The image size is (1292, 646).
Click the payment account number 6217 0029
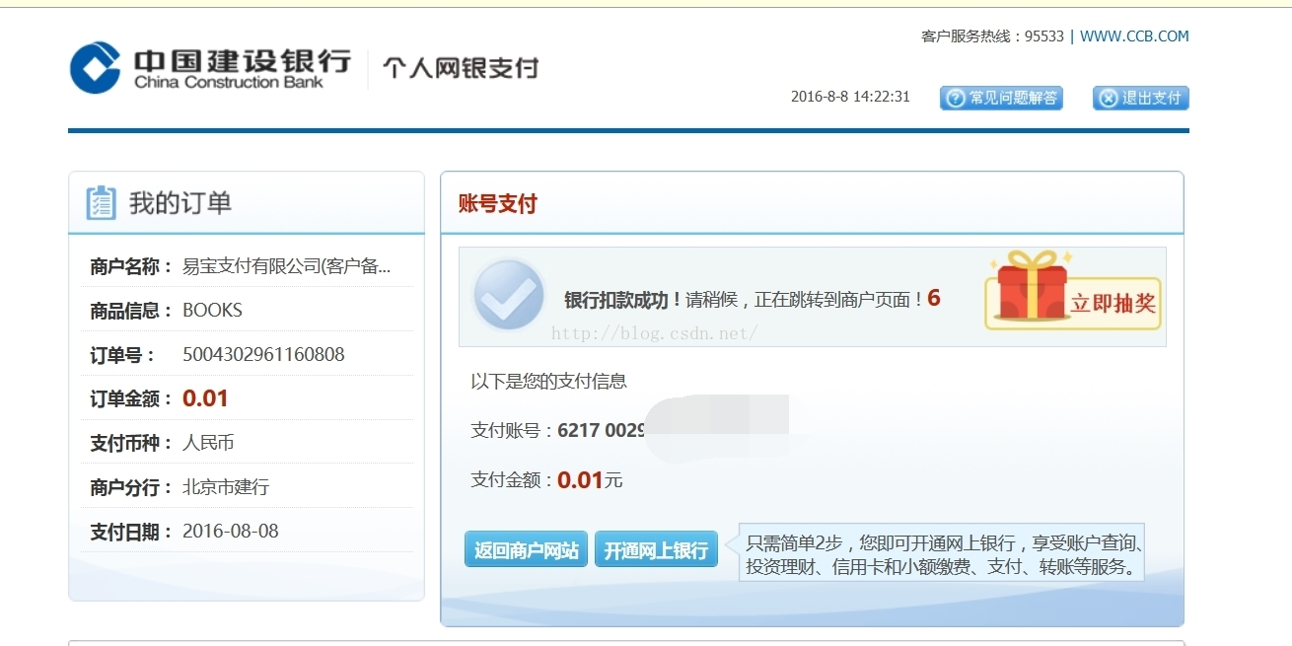(602, 430)
